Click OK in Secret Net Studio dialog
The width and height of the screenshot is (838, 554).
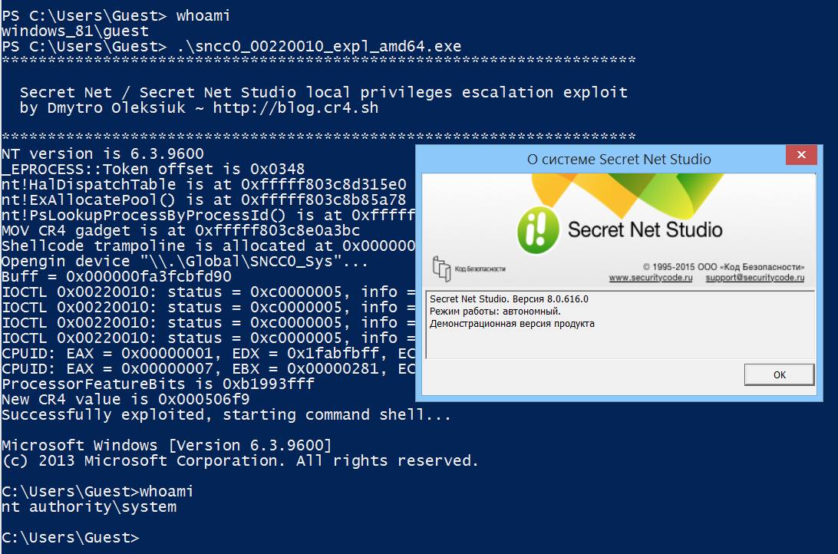click(x=779, y=374)
